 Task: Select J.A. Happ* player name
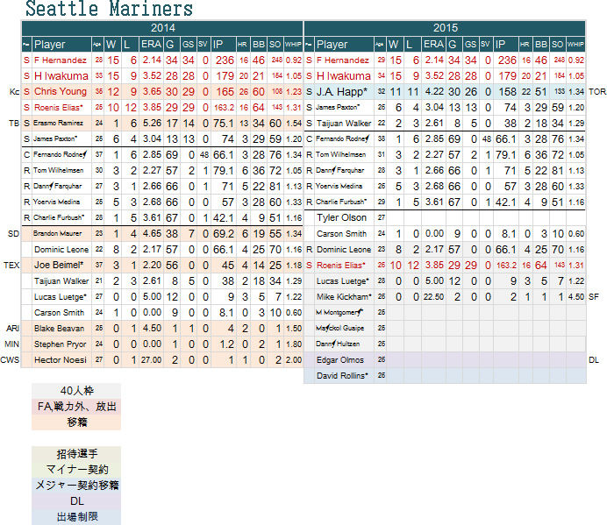point(342,92)
